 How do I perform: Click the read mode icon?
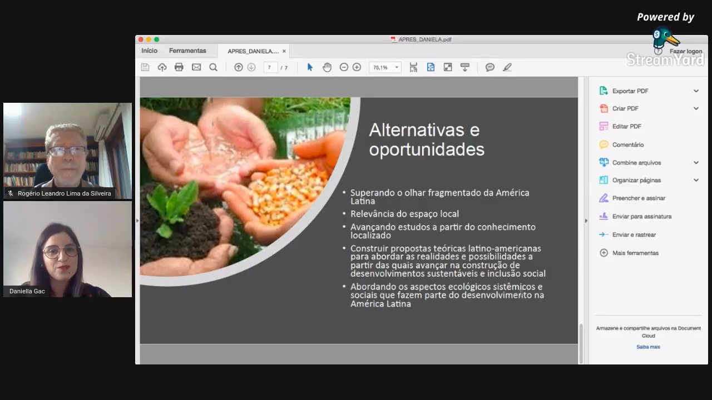[x=465, y=67]
